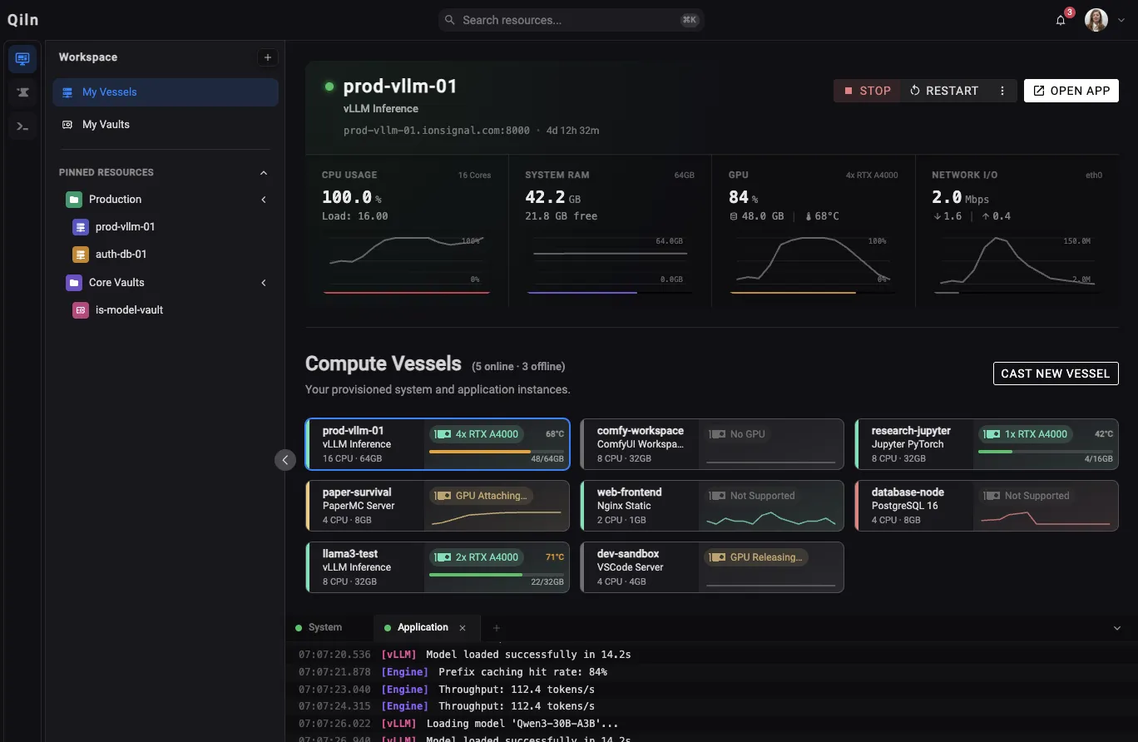Collapse the Pinned Resources section
The width and height of the screenshot is (1138, 742).
(264, 173)
